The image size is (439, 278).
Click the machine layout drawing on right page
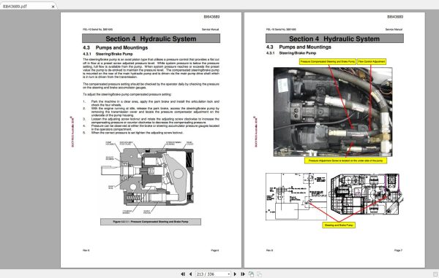[367, 194]
